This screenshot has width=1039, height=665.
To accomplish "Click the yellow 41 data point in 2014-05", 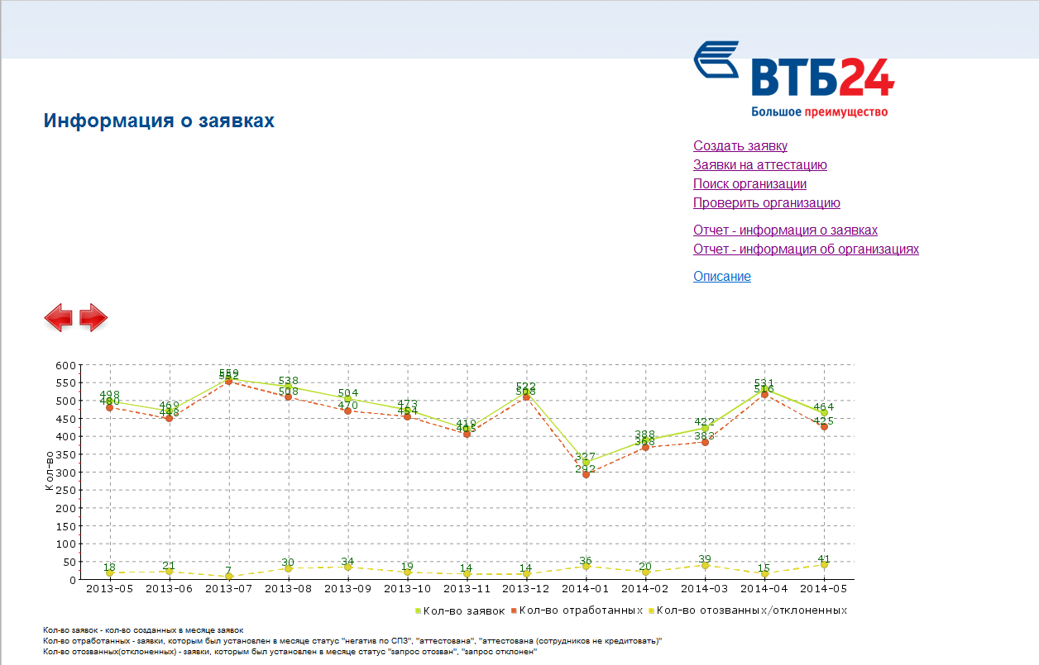I will pos(824,565).
